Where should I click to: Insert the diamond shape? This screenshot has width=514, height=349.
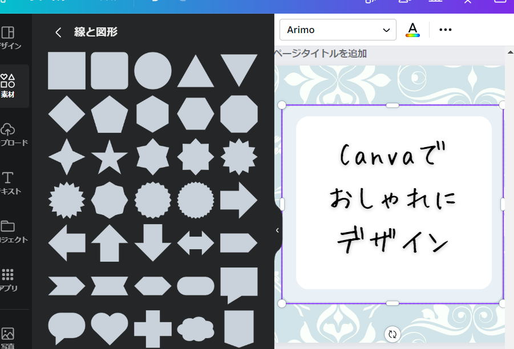[x=67, y=114]
